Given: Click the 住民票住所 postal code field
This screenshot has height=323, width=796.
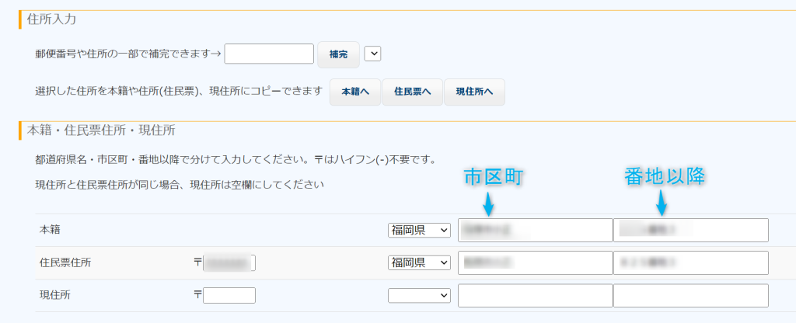Looking at the screenshot, I should point(229,263).
